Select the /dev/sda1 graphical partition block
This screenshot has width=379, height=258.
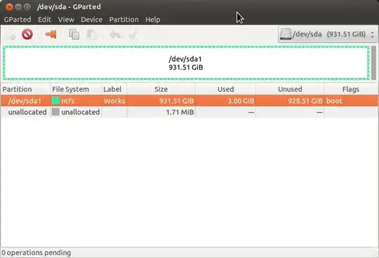click(x=186, y=63)
